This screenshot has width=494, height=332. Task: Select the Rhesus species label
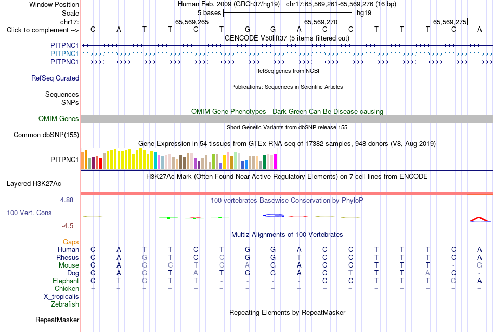point(68,257)
